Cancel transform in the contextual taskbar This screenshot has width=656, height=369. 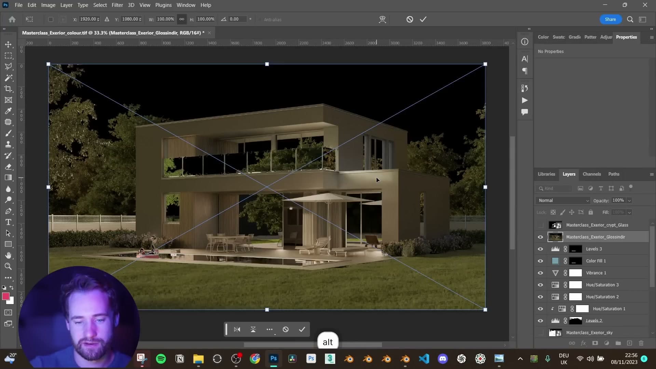[x=286, y=329]
